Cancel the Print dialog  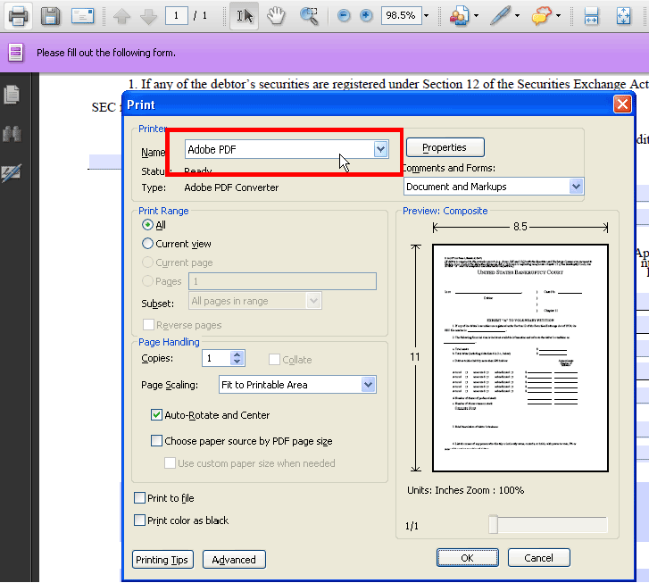point(538,558)
